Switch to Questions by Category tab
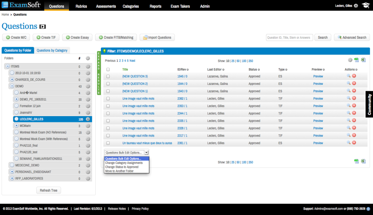Viewport: 373px width, 215px height. pyautogui.click(x=52, y=50)
